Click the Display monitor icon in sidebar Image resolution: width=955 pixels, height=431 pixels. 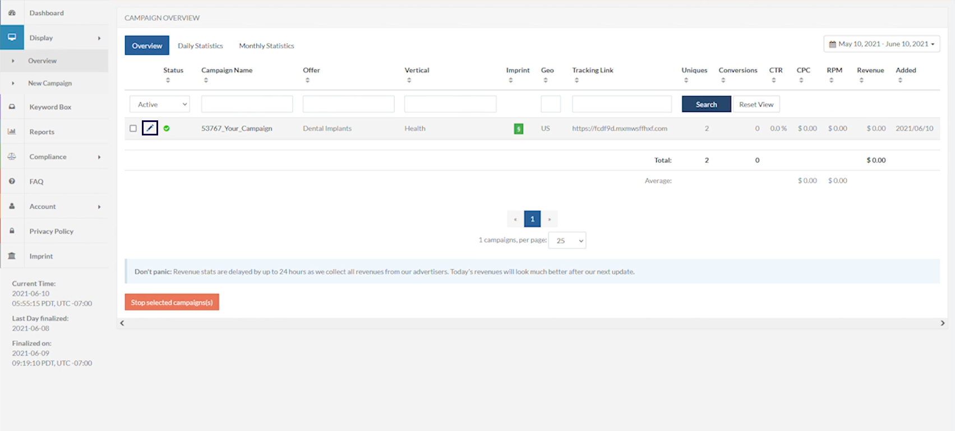pos(12,38)
